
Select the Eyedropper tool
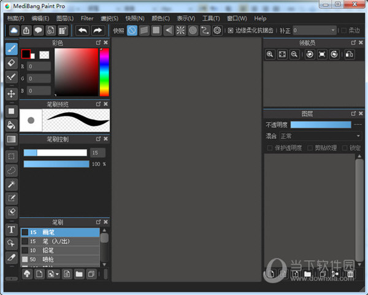pyautogui.click(x=11, y=258)
